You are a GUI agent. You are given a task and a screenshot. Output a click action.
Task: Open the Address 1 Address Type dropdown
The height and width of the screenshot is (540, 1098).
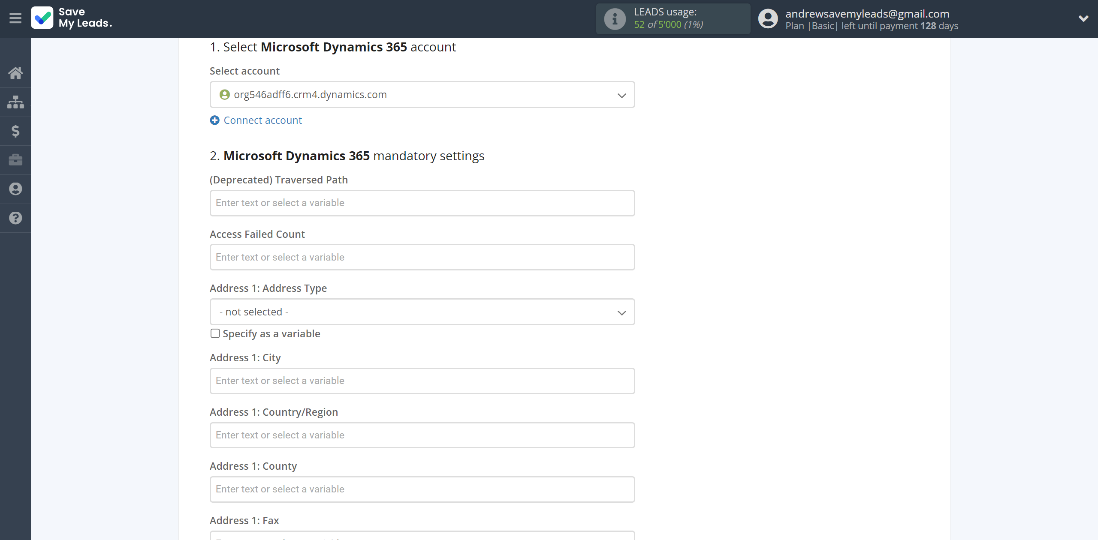pyautogui.click(x=422, y=312)
